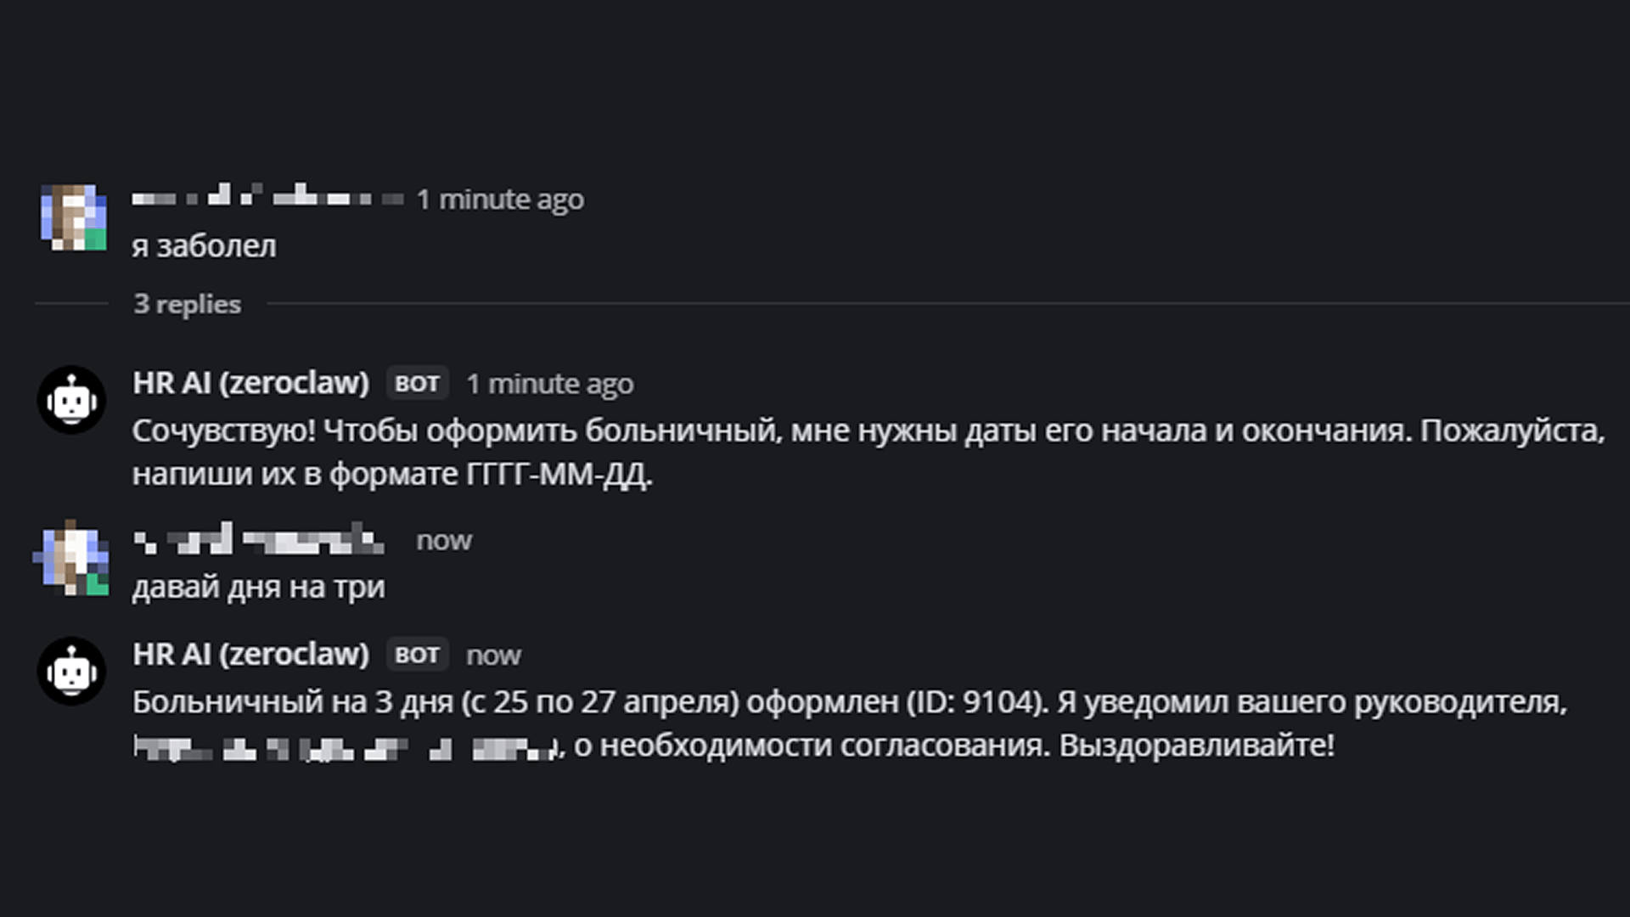Open the profile name above "давай дня на три"
The image size is (1630, 917).
tap(258, 540)
